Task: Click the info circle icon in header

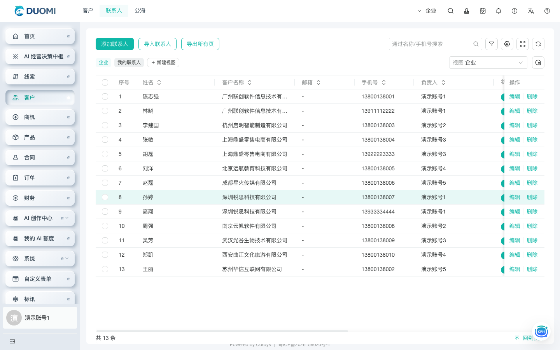Action: coord(514,11)
